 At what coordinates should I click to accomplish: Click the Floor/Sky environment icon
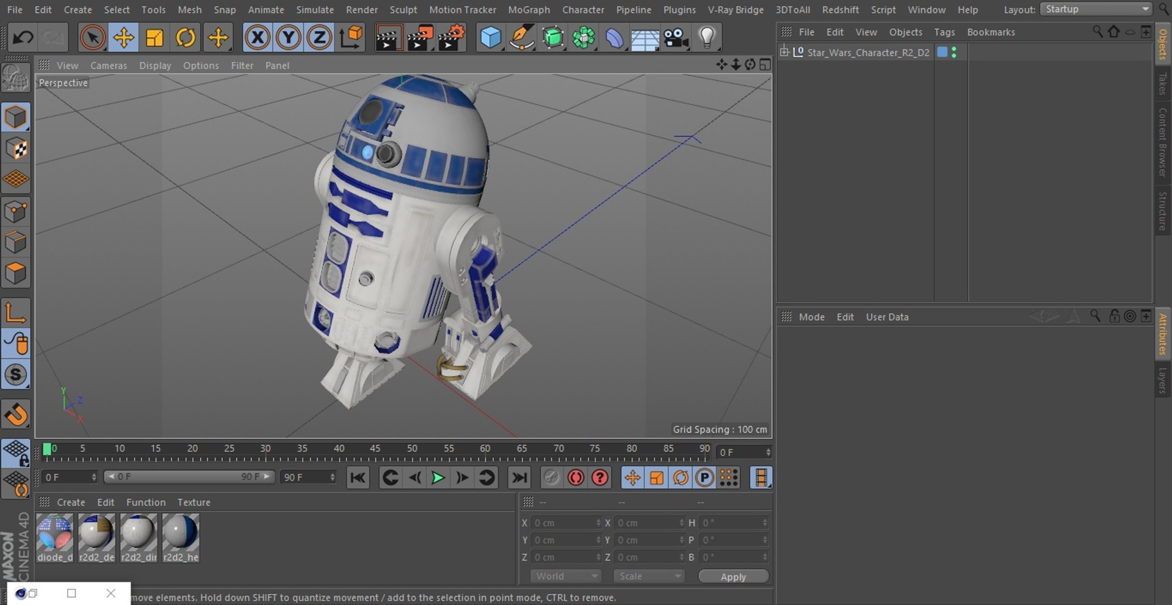pos(645,38)
